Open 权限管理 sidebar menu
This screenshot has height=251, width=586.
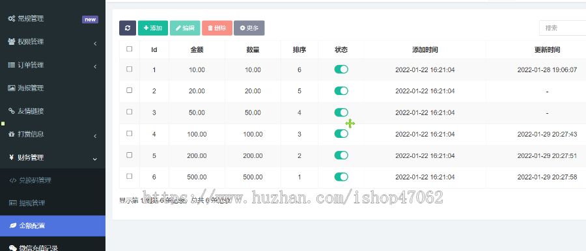click(53, 42)
